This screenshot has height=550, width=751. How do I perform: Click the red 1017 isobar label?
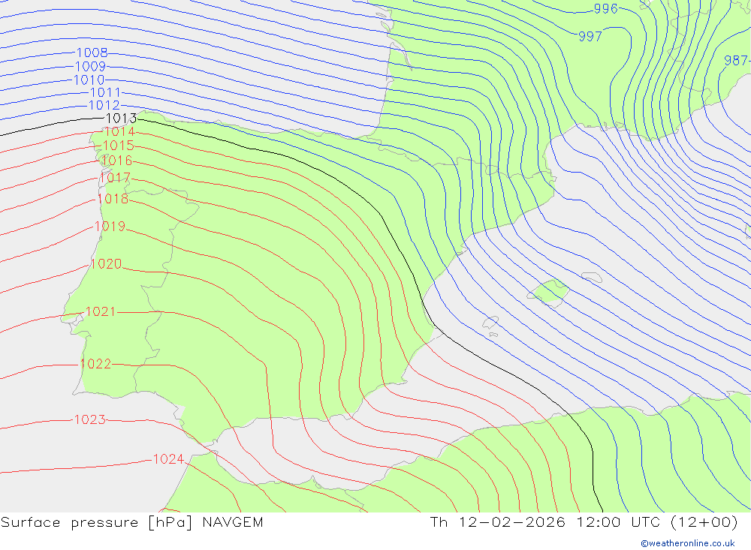[x=115, y=178]
